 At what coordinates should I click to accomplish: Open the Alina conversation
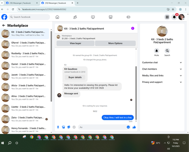point(25,98)
